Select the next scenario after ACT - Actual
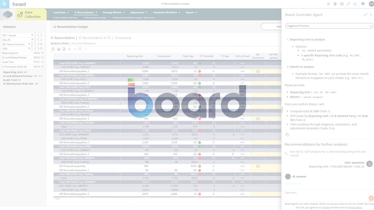Screen dimensions: 374x210 point(41,35)
